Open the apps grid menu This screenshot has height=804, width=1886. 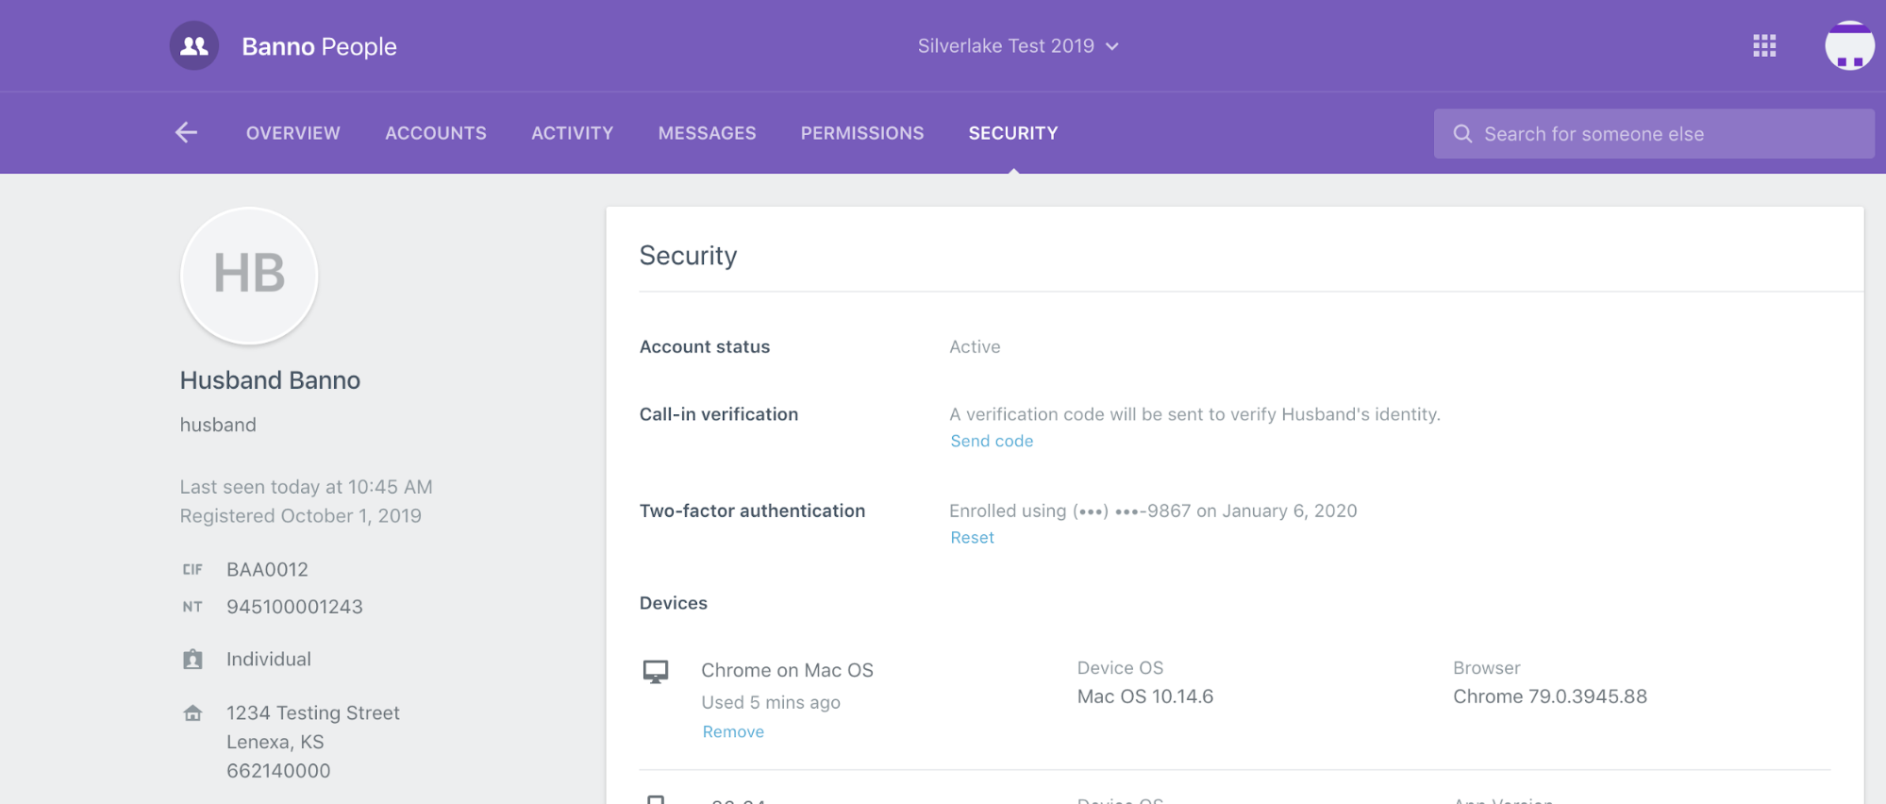[1764, 45]
